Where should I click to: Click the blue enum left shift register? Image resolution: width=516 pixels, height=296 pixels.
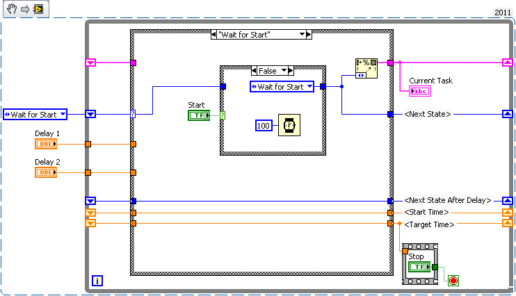point(90,114)
